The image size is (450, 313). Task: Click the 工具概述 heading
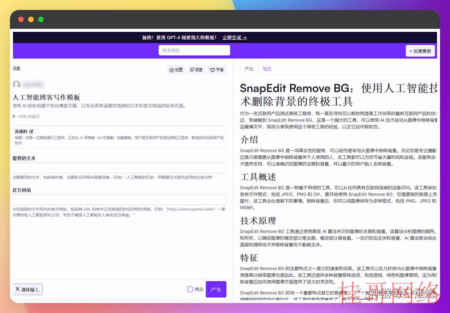tap(258, 177)
